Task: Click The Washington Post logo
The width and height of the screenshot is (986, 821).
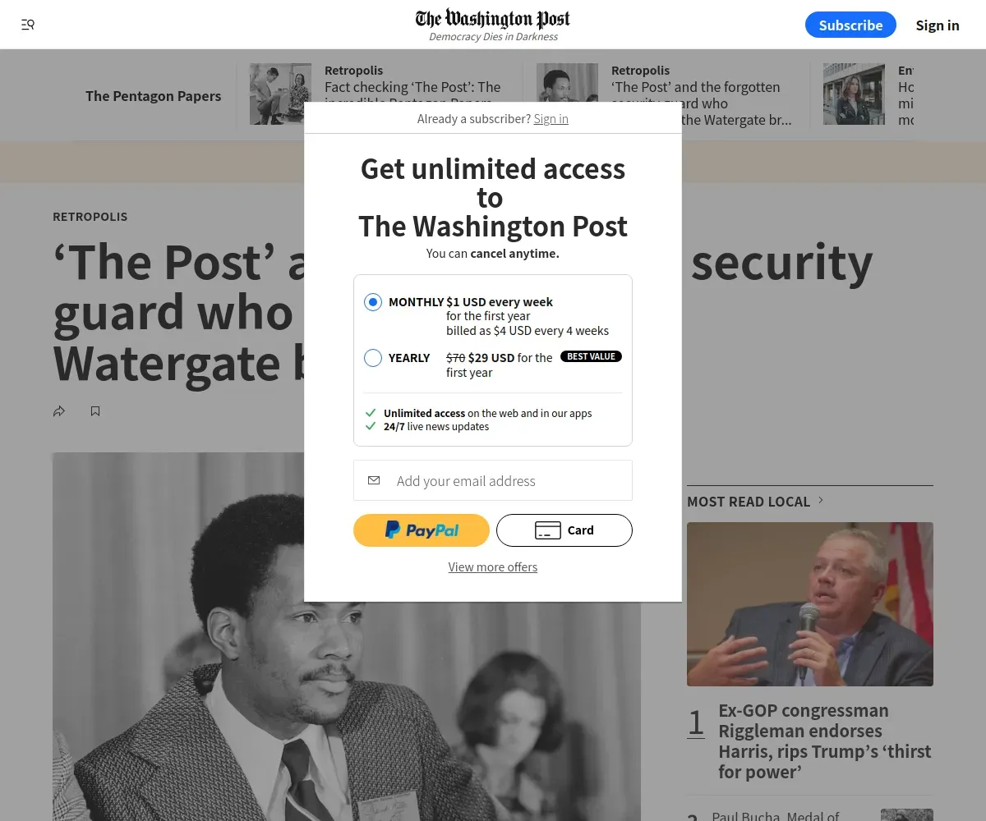Action: point(493,19)
